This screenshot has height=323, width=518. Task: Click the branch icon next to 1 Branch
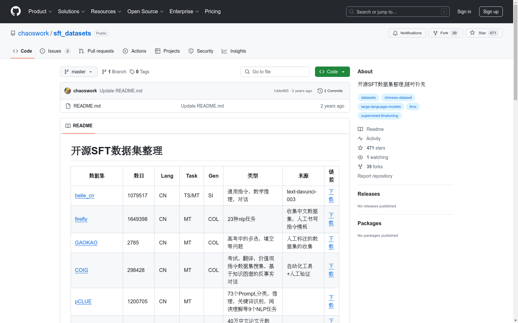[x=104, y=72]
